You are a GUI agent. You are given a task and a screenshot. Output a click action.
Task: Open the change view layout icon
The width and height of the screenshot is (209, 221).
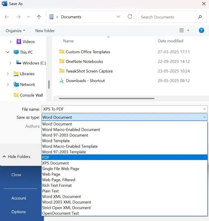point(182,30)
